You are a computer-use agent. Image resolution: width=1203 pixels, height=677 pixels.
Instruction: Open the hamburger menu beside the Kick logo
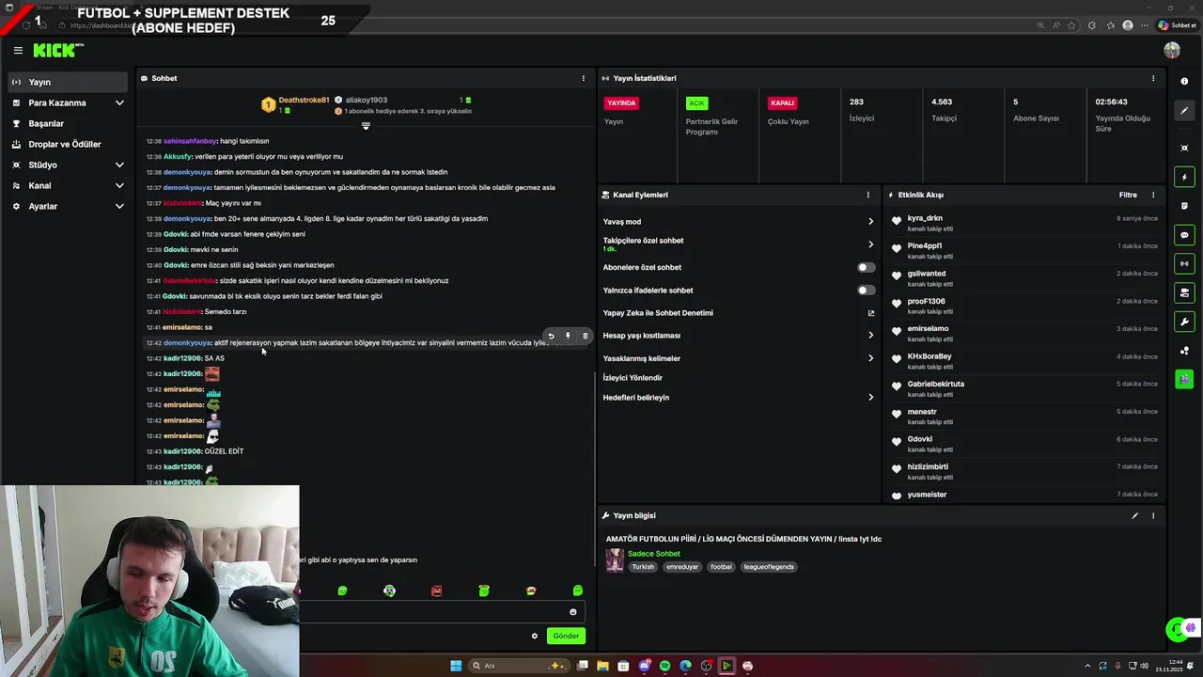pyautogui.click(x=18, y=51)
